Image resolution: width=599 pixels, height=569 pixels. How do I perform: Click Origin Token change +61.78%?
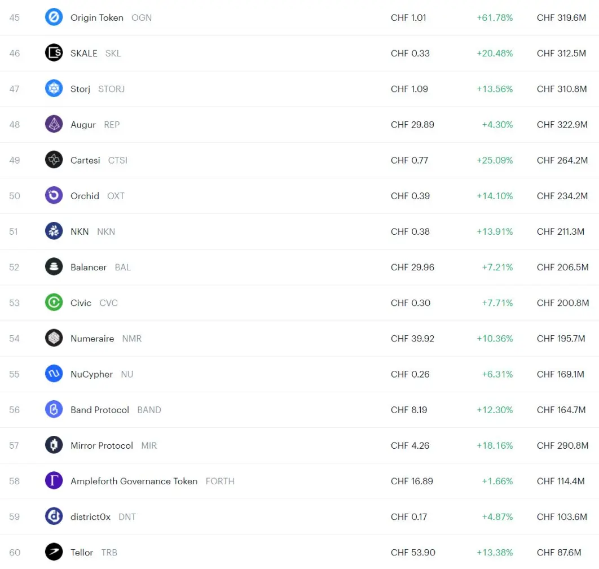click(495, 17)
